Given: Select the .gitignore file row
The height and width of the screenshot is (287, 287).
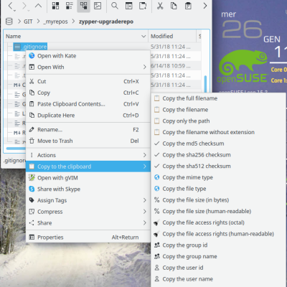Looking at the screenshot, I should click(x=30, y=47).
